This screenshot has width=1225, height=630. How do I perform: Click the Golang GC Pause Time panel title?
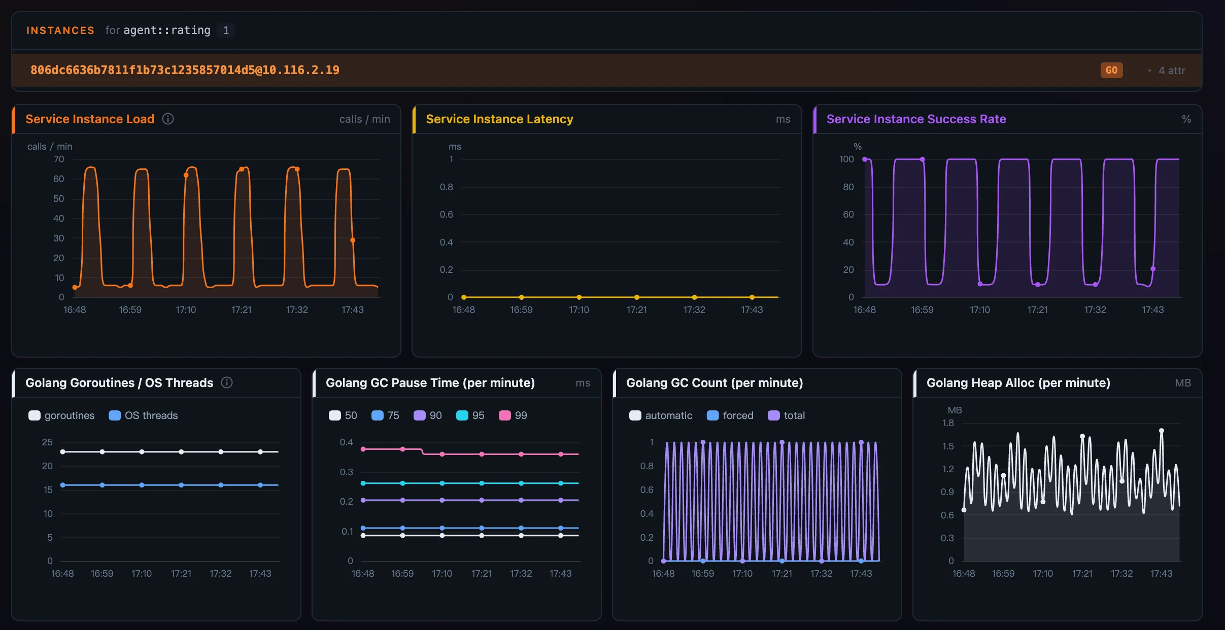pyautogui.click(x=430, y=382)
